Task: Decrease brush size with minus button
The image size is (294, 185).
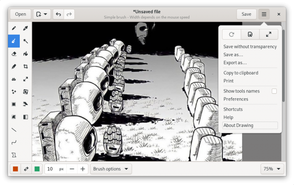Action: [x=72, y=169]
